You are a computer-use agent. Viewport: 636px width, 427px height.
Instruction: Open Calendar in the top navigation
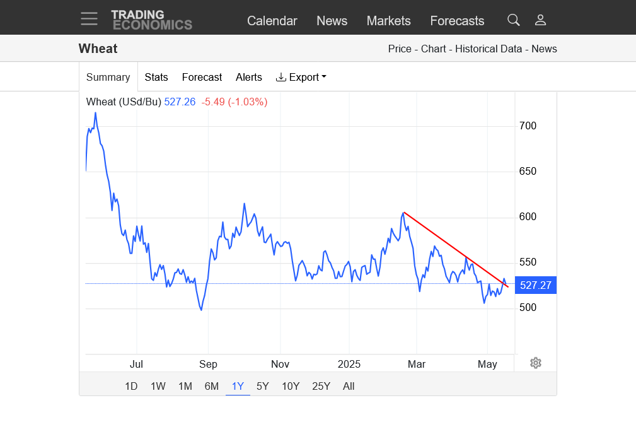pos(272,21)
